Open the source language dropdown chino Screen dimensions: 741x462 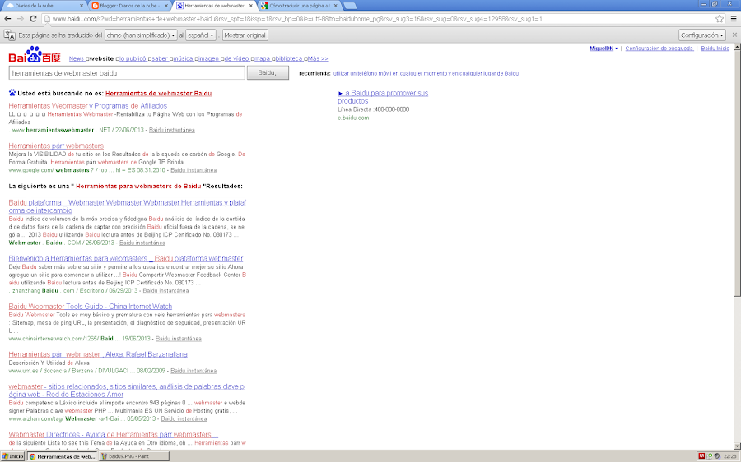pyautogui.click(x=141, y=35)
